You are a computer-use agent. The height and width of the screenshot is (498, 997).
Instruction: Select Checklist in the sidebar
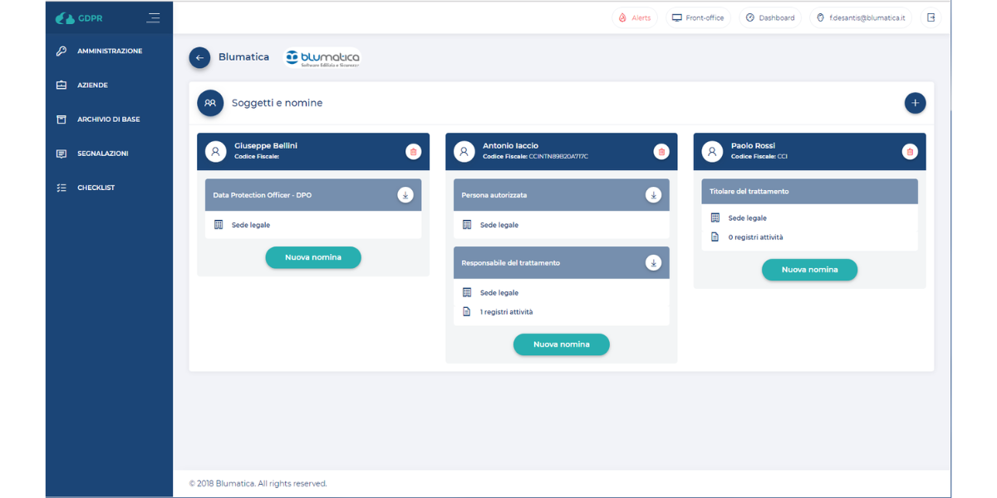[95, 188]
